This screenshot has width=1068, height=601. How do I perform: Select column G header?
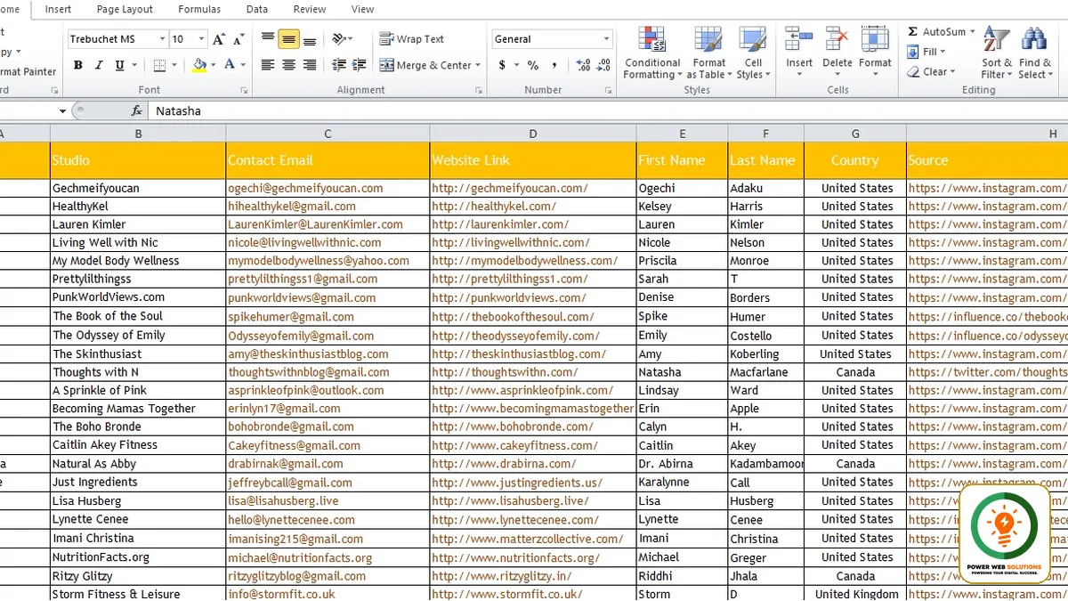(855, 134)
